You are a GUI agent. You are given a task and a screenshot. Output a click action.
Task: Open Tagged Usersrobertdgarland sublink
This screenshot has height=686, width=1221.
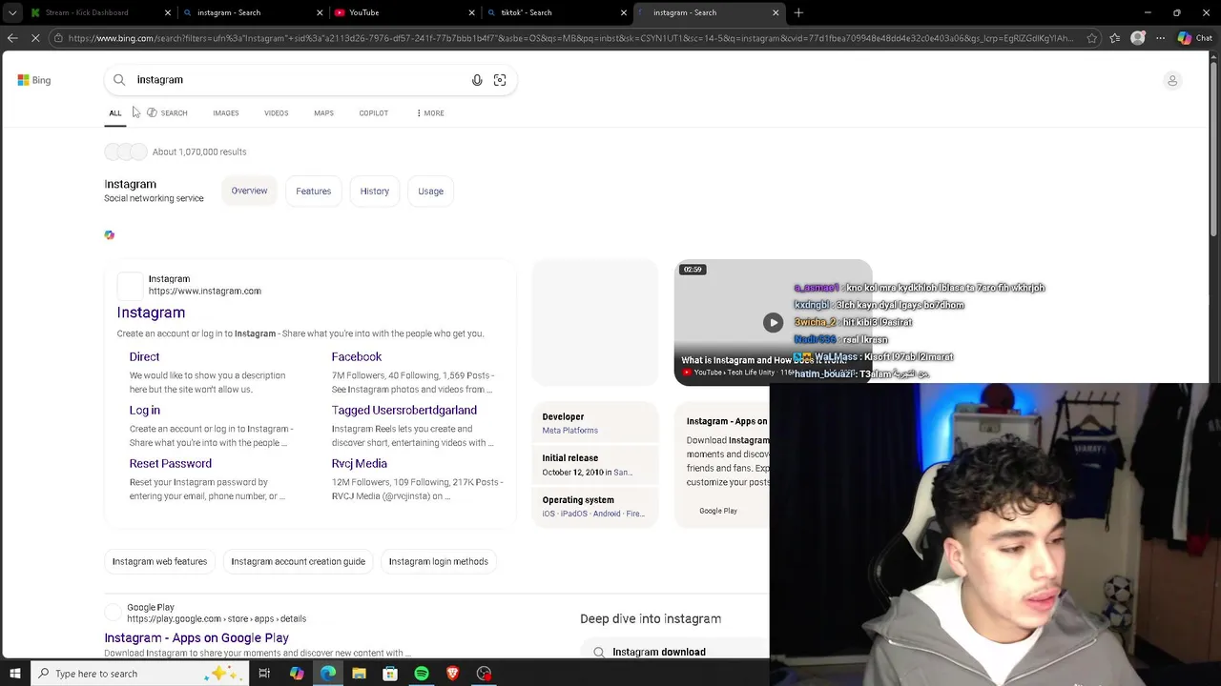coord(404,410)
